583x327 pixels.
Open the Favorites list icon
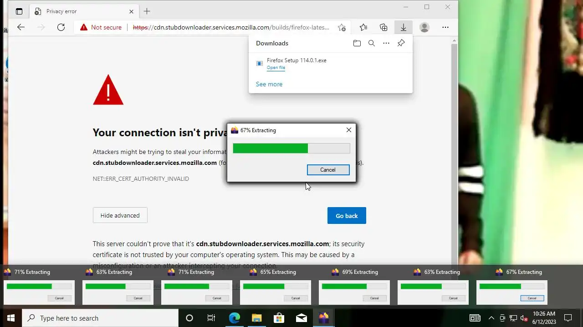click(x=363, y=27)
